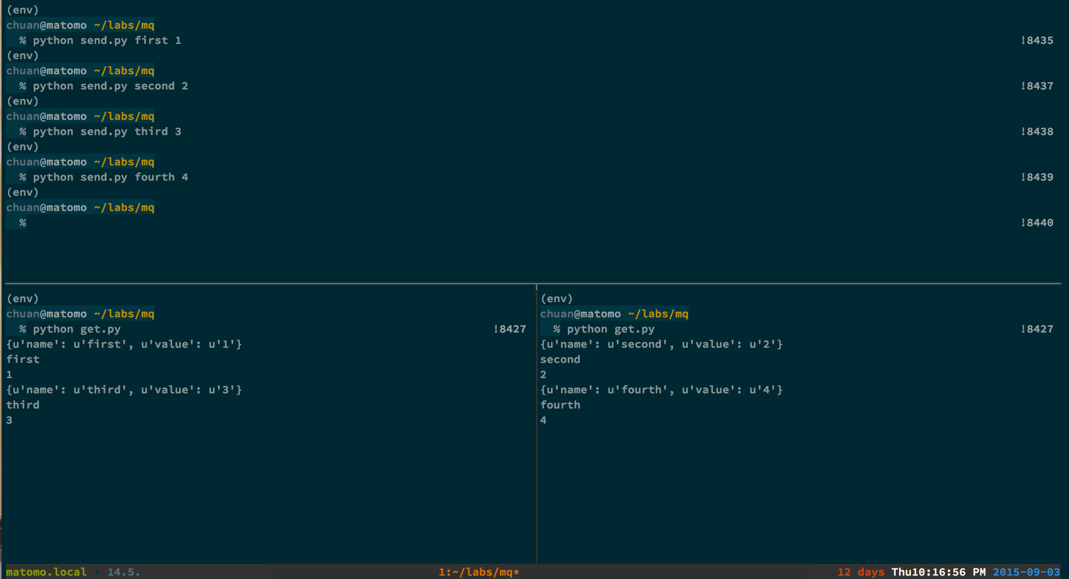This screenshot has height=579, width=1069.
Task: Click the 'python get.py' command in left pane
Action: (76, 329)
